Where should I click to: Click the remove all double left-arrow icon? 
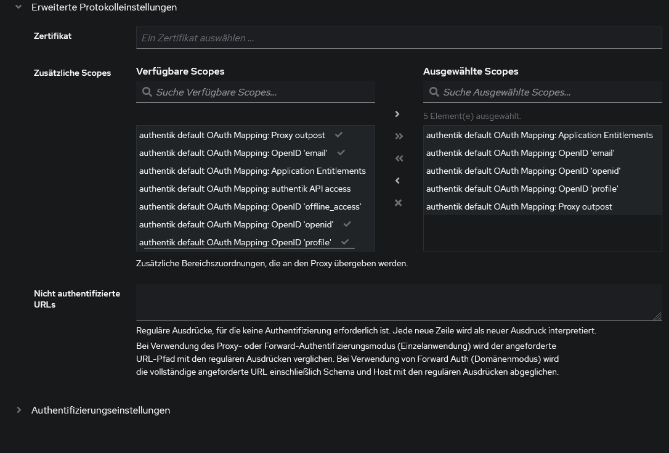point(399,158)
